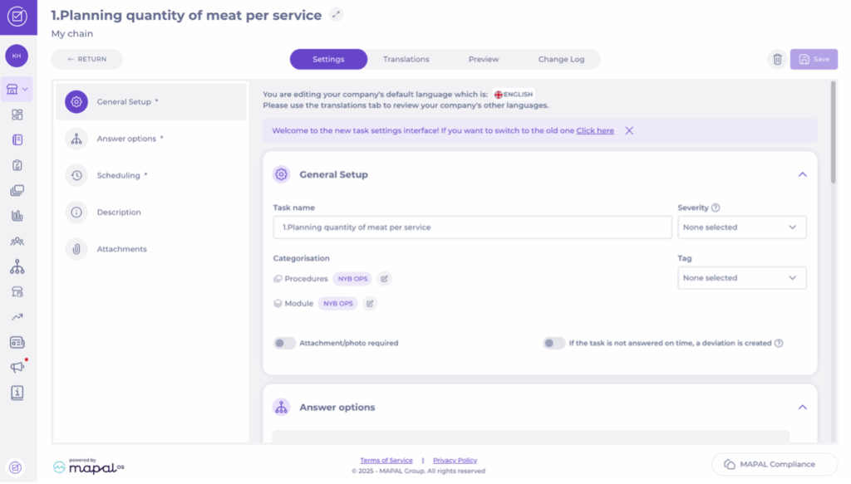This screenshot has width=851, height=484.
Task: Follow the 'Click here' old interface link
Action: coord(595,130)
